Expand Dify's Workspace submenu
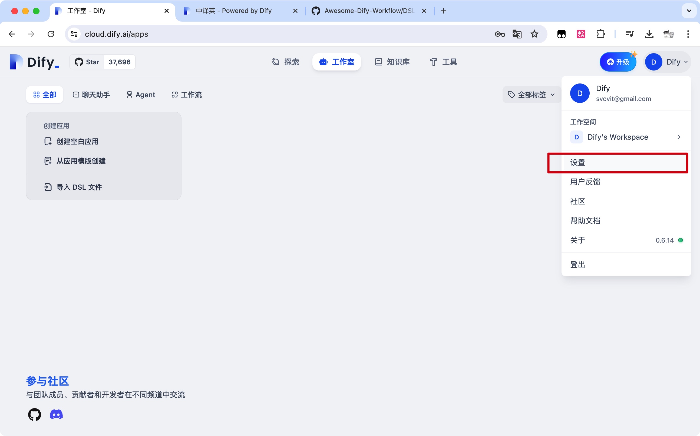Screen dimensions: 700x436 (x=626, y=137)
